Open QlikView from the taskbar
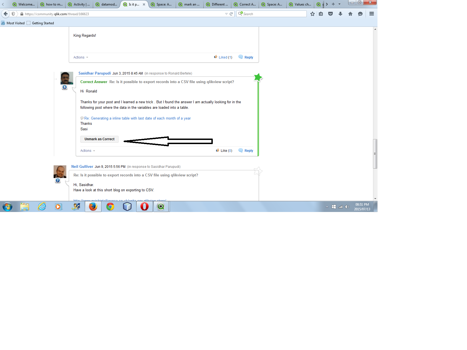The height and width of the screenshot is (350, 467). (x=161, y=206)
